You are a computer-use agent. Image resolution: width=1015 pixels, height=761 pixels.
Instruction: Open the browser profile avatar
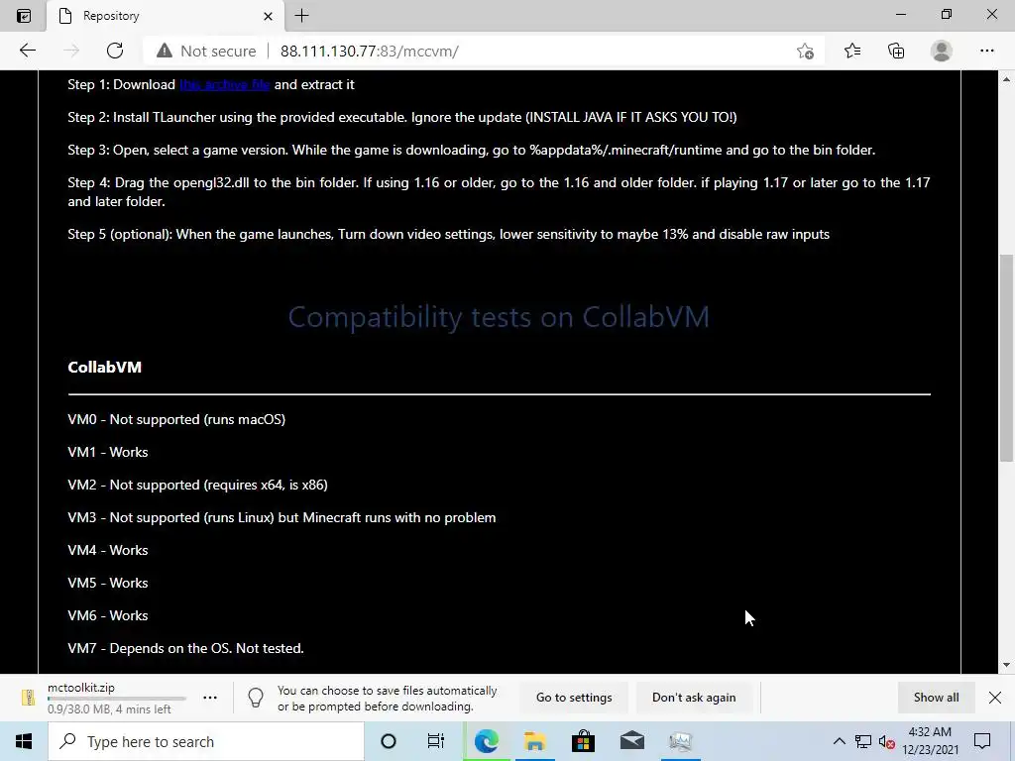coord(942,51)
